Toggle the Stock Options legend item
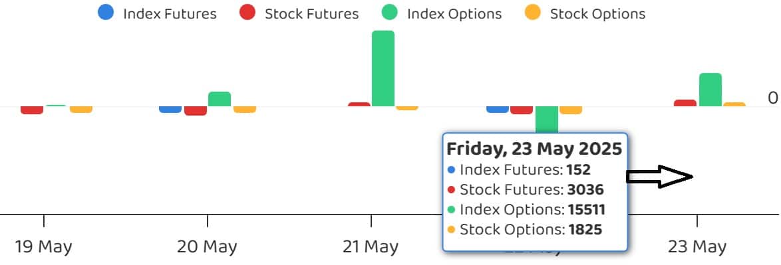 585,13
